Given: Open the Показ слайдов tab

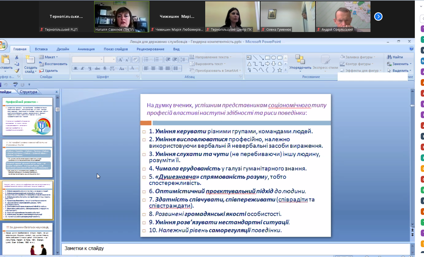Looking at the screenshot, I should 116,49.
